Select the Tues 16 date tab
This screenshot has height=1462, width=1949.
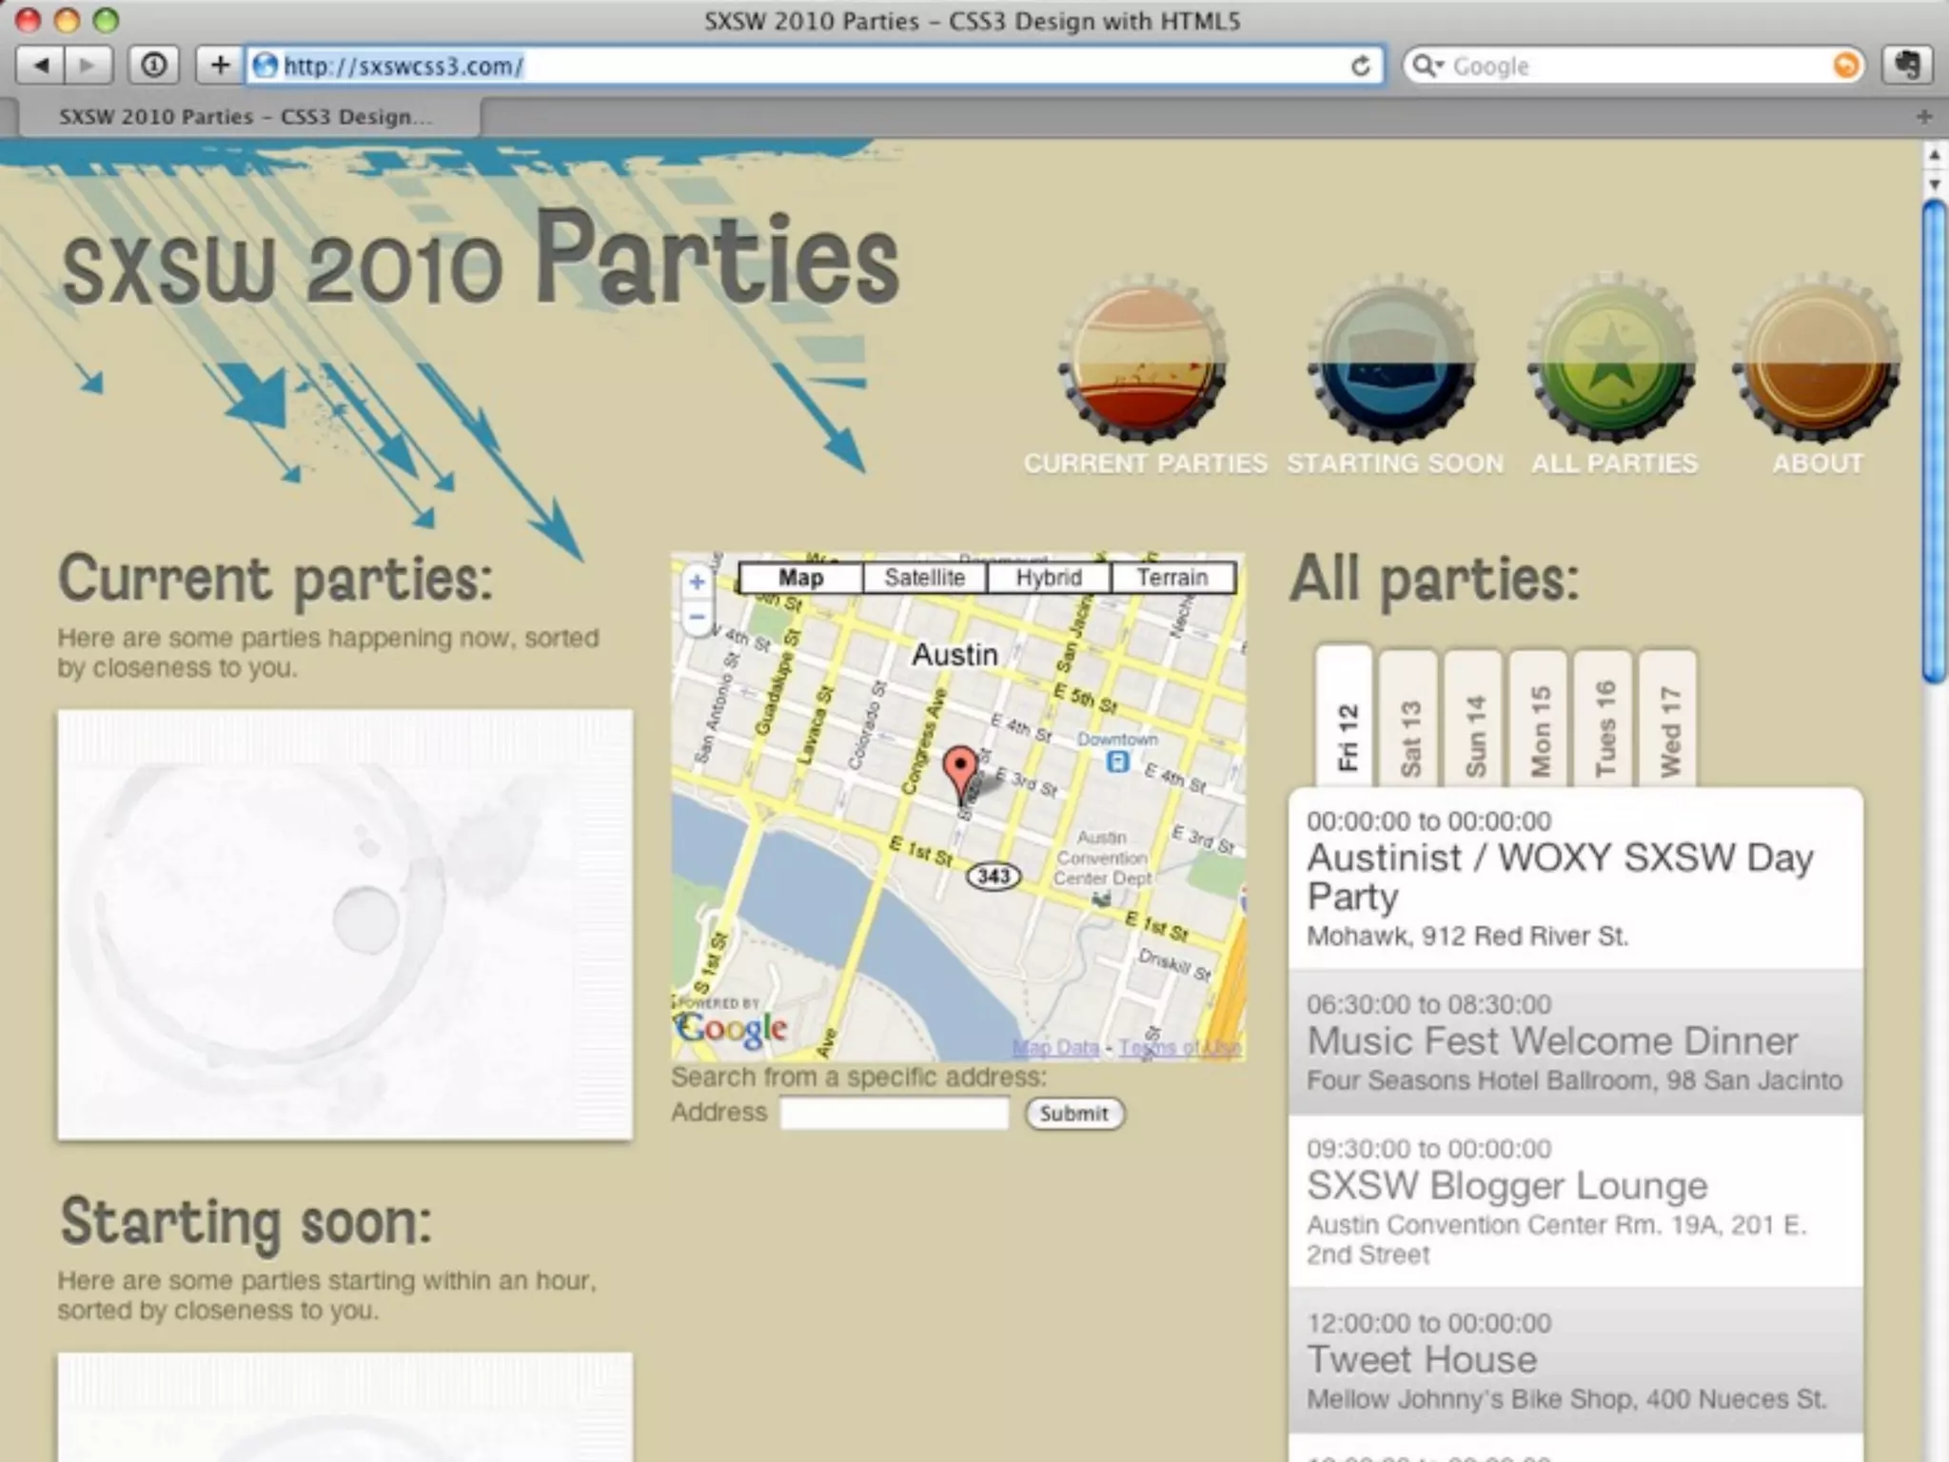(x=1603, y=720)
